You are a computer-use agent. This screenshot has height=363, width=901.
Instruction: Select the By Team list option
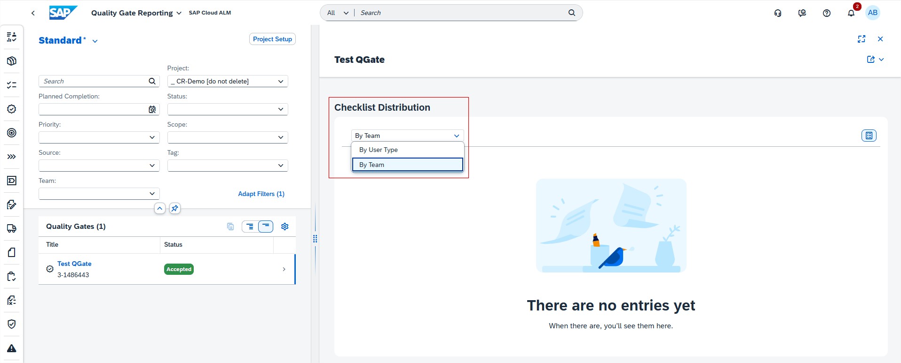[x=407, y=165]
